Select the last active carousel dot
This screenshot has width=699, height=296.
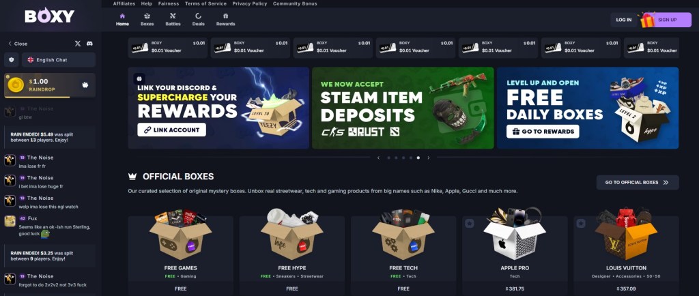(x=418, y=158)
